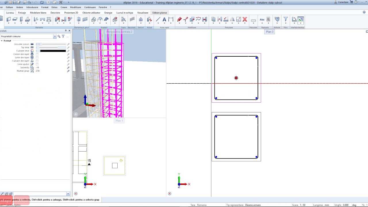Click the funnel filter icon in Filtru
Viewport: 368px width, 207px height.
(x=285, y=19)
